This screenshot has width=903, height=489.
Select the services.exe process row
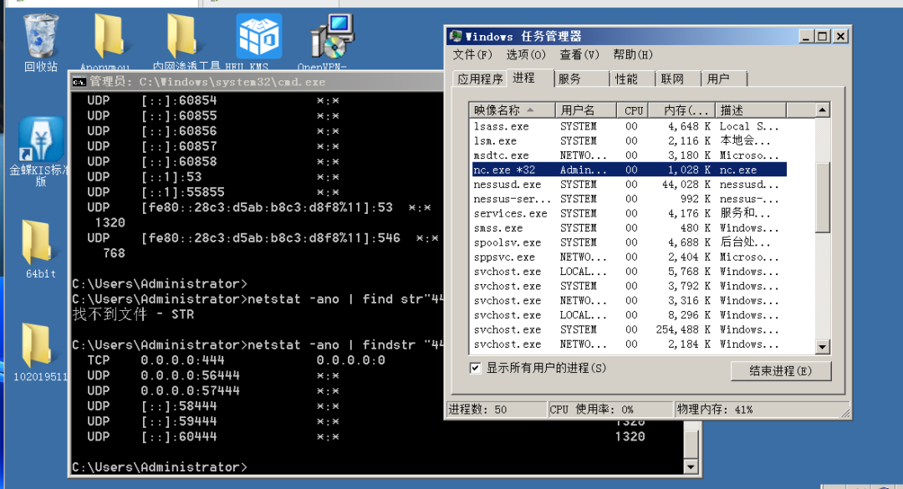[629, 213]
